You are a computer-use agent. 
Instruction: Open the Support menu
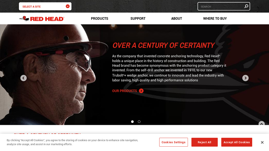[x=138, y=18]
